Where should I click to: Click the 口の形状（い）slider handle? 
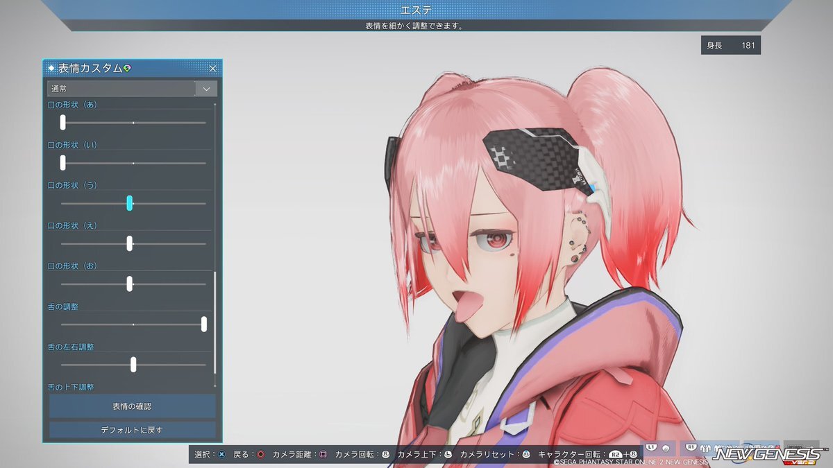pyautogui.click(x=62, y=163)
